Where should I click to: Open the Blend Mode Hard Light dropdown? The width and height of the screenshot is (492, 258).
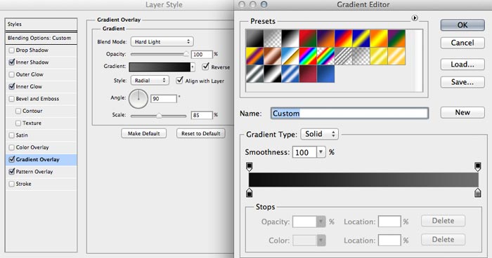[162, 41]
